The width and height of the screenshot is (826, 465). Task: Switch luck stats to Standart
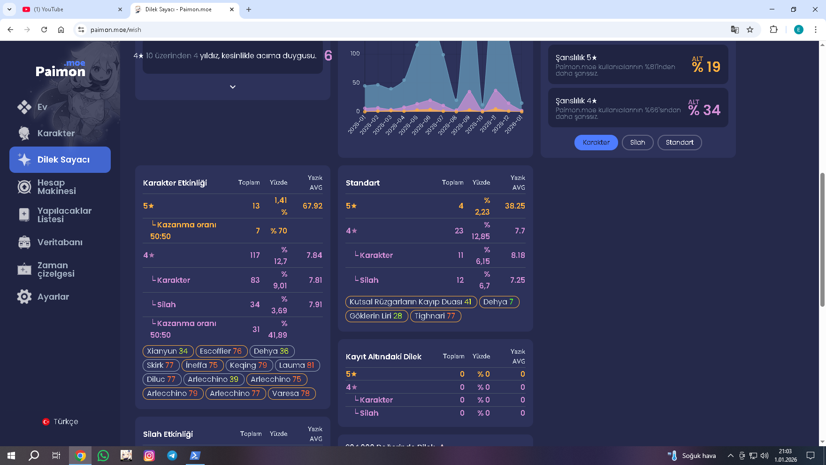tap(680, 142)
